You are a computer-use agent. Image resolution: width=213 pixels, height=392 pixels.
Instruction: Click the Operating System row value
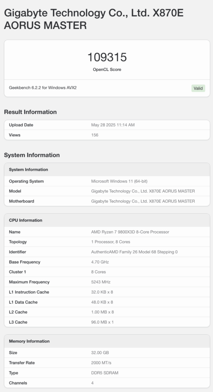tap(119, 181)
